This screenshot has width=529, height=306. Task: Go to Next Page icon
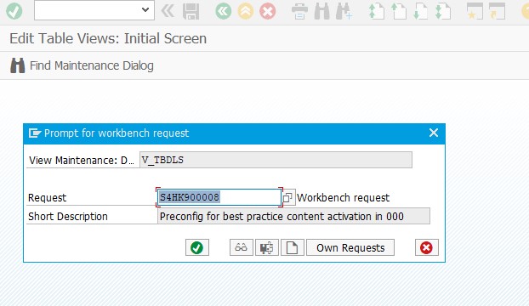pos(420,11)
